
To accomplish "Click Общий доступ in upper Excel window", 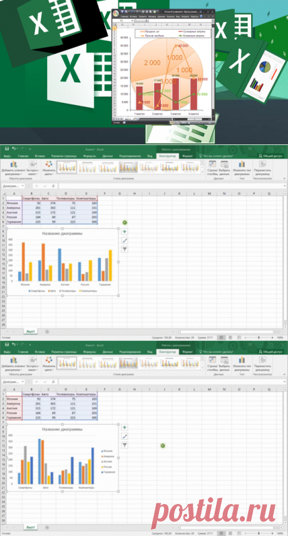I will pyautogui.click(x=270, y=156).
